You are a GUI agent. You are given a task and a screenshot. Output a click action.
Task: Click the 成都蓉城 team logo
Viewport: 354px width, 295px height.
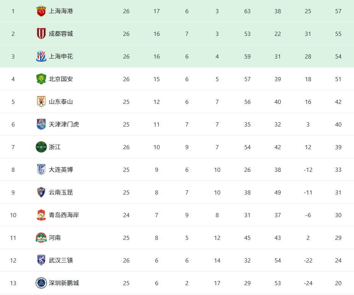(41, 34)
